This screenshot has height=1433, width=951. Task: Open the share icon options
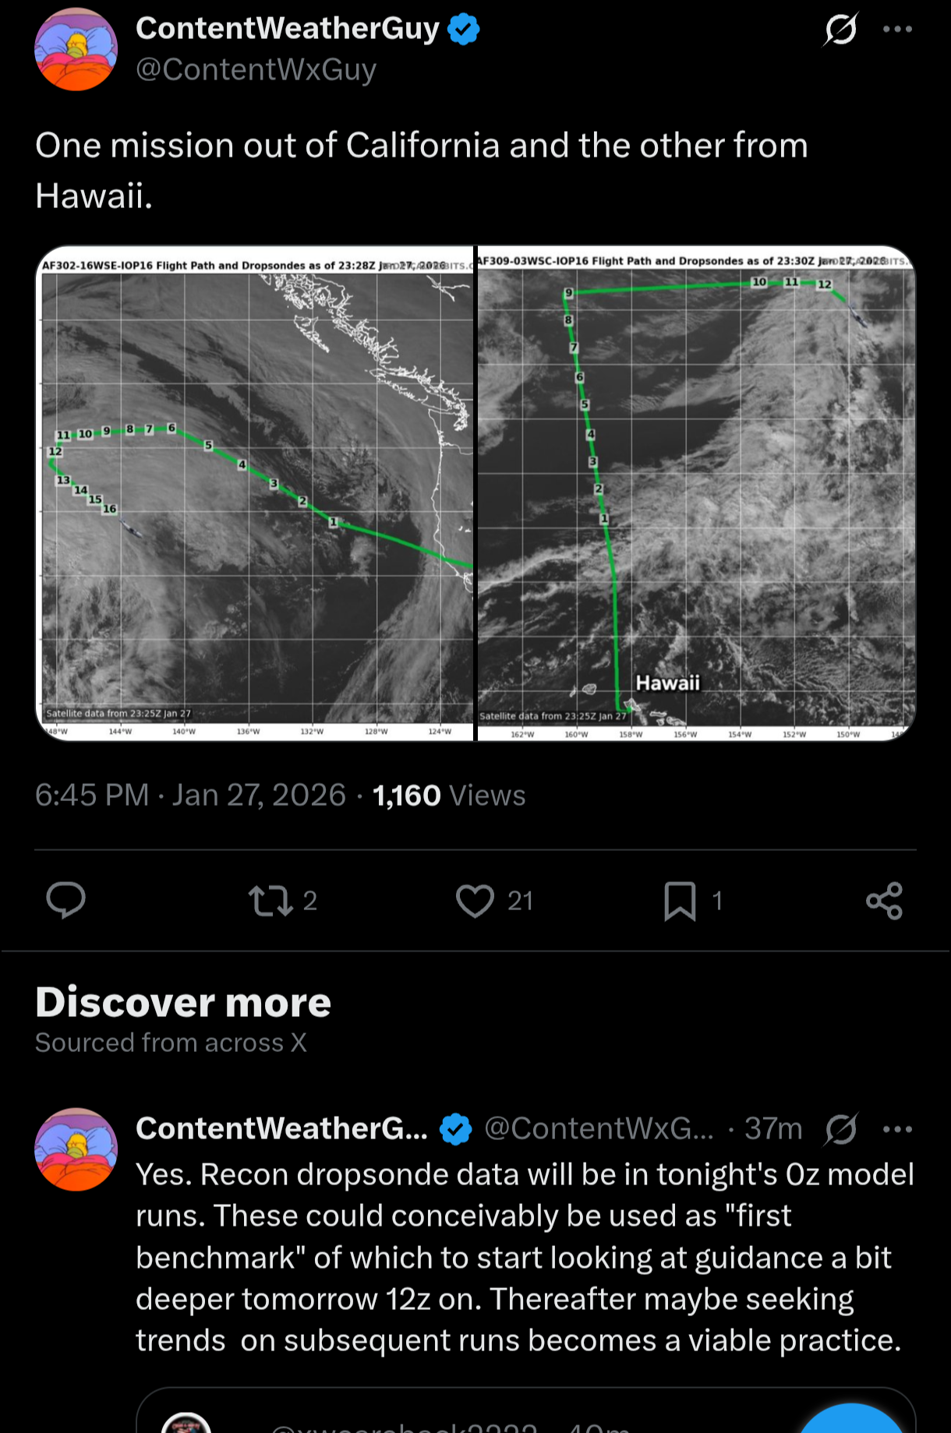[884, 901]
